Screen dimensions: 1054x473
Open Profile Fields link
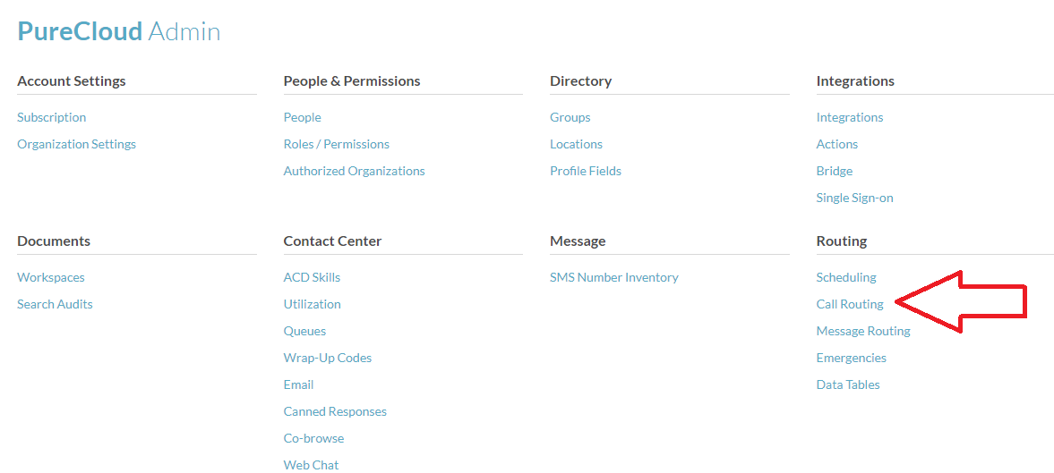585,171
